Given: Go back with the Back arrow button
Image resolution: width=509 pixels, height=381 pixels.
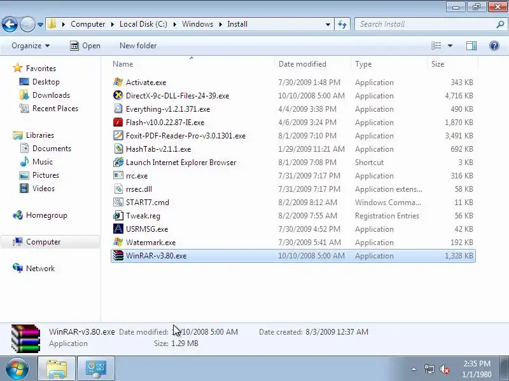Looking at the screenshot, I should (10, 24).
